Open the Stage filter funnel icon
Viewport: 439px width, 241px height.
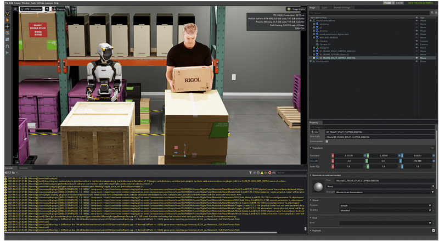[x=432, y=13]
